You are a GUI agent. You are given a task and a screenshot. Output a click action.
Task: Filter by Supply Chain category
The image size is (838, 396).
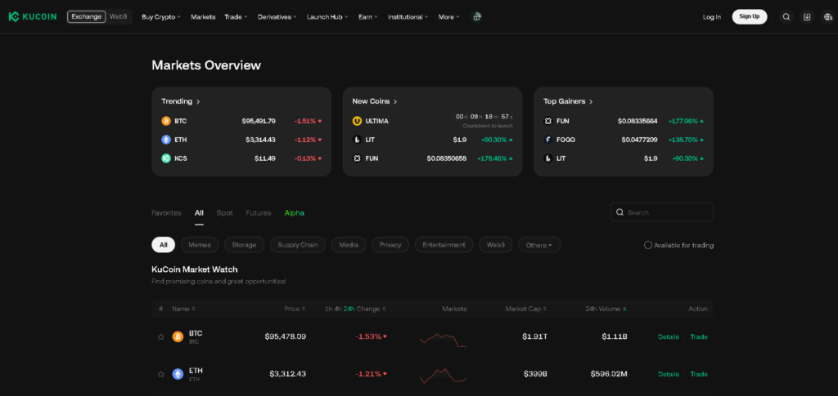point(298,245)
